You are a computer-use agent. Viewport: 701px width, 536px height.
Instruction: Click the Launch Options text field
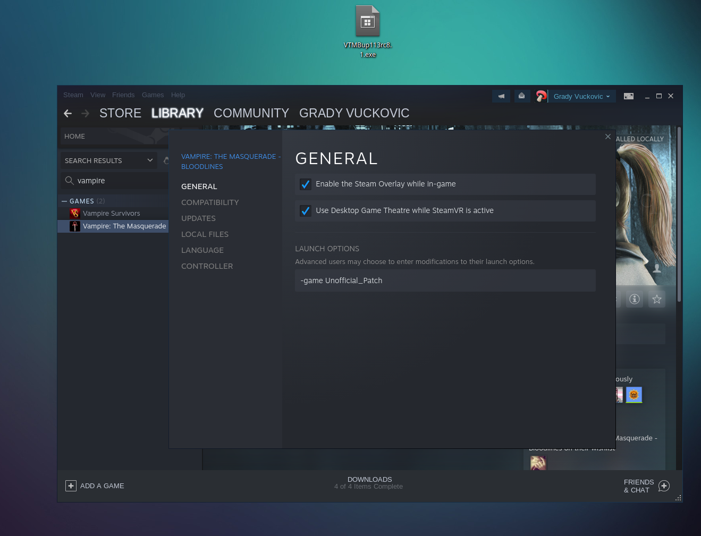(445, 280)
